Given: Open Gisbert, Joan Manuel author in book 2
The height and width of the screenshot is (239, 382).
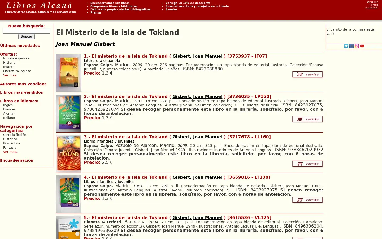Looking at the screenshot, I should 197,96.
